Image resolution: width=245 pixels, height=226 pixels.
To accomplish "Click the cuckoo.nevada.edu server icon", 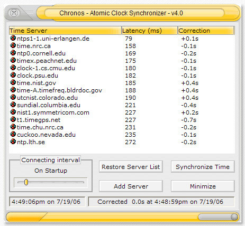I will point(13,134).
